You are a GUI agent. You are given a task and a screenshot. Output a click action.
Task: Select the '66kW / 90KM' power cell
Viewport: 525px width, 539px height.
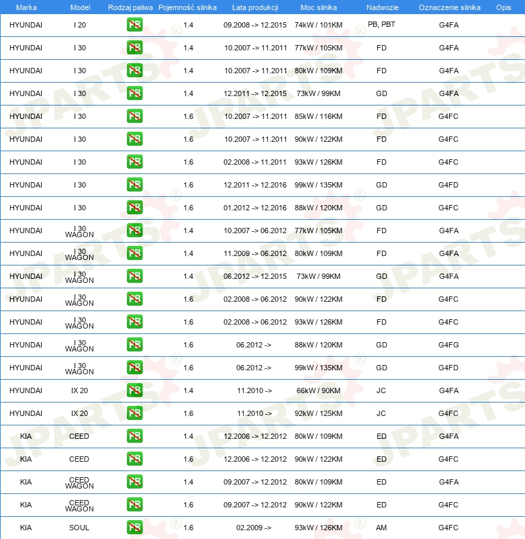pyautogui.click(x=318, y=390)
